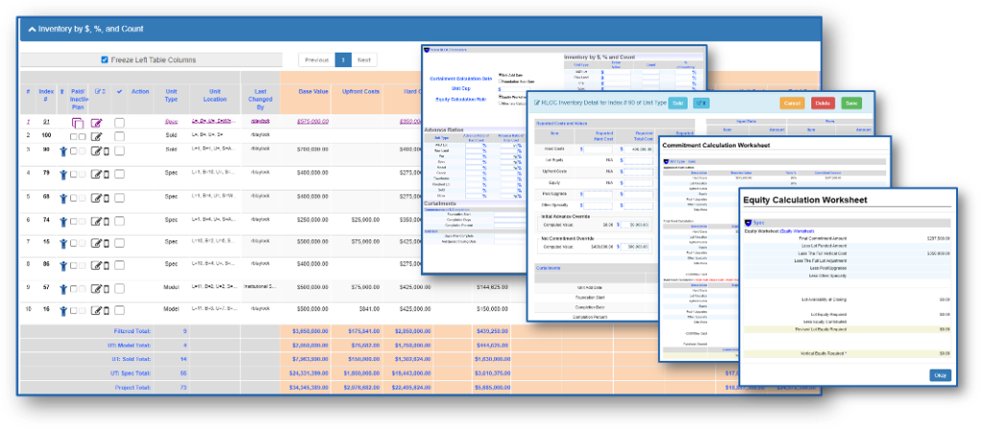Viewport: 982px width, 429px height.
Task: Go to the Previous page
Action: tap(316, 59)
